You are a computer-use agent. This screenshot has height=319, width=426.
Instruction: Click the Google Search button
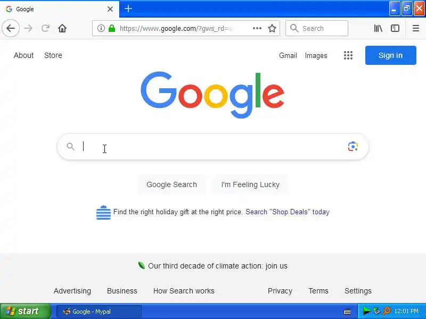tap(171, 184)
